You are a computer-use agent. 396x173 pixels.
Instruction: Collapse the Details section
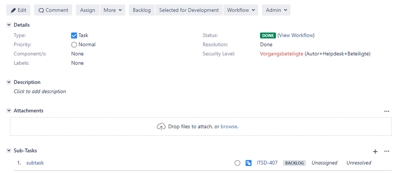click(x=9, y=25)
